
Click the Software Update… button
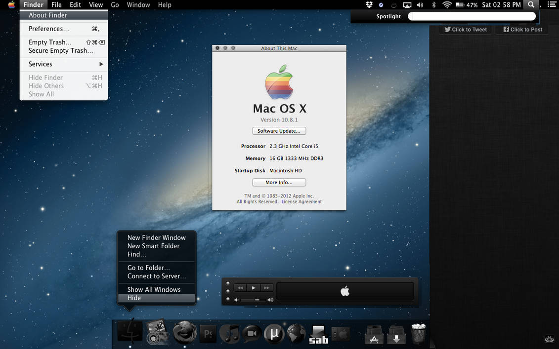279,131
